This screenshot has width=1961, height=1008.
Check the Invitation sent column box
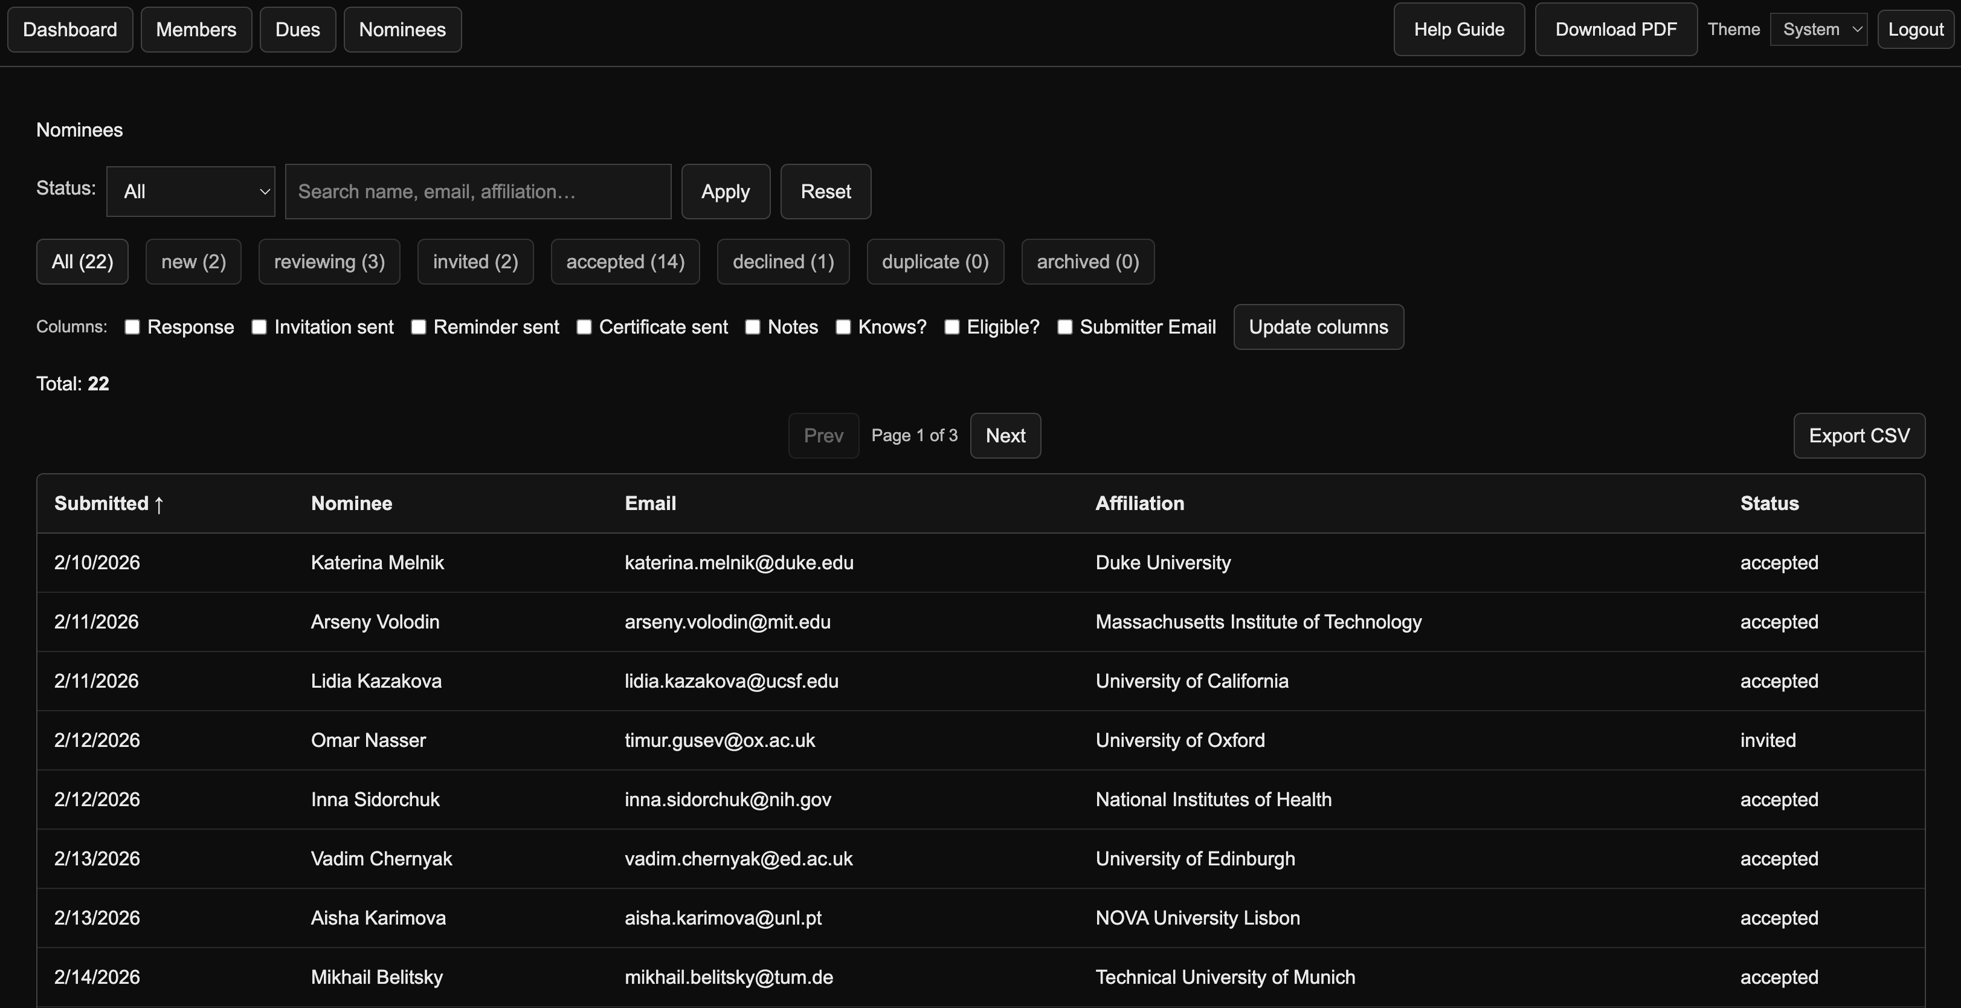[260, 326]
